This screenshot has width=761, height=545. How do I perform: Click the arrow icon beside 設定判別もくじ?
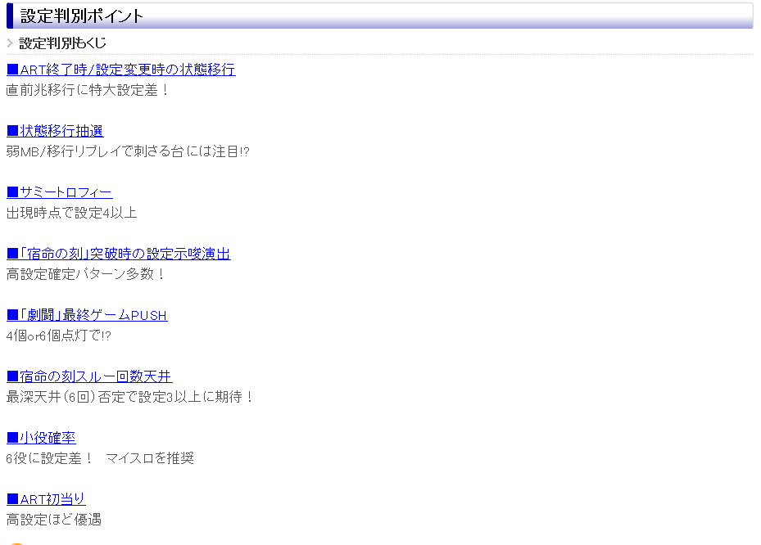(10, 43)
